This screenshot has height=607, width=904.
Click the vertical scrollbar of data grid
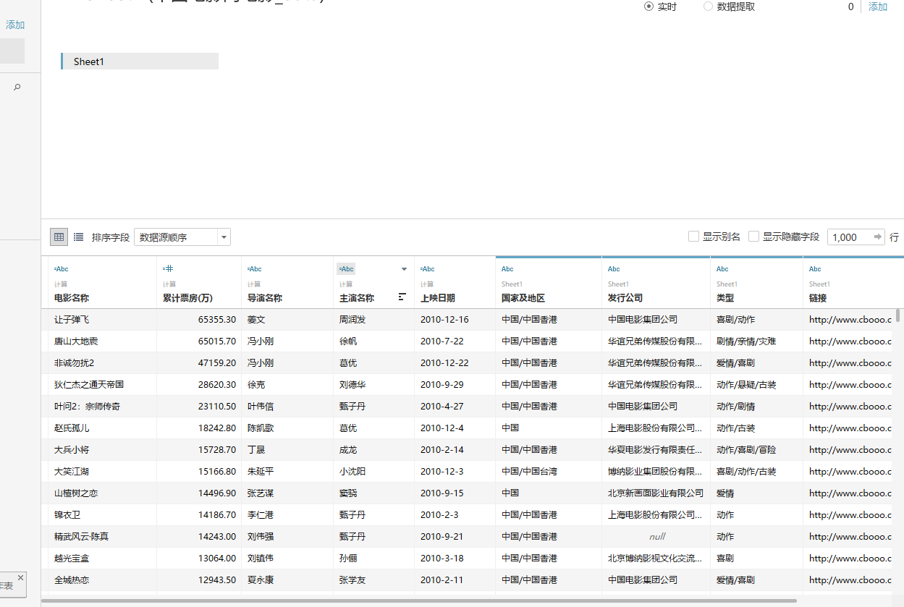pyautogui.click(x=899, y=315)
